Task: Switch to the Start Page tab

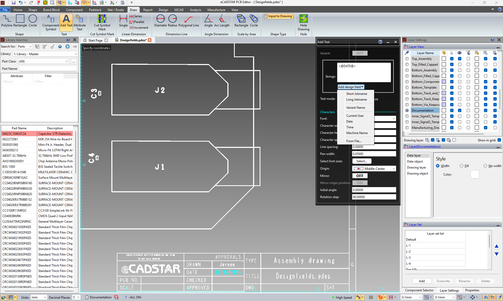Action: point(95,40)
